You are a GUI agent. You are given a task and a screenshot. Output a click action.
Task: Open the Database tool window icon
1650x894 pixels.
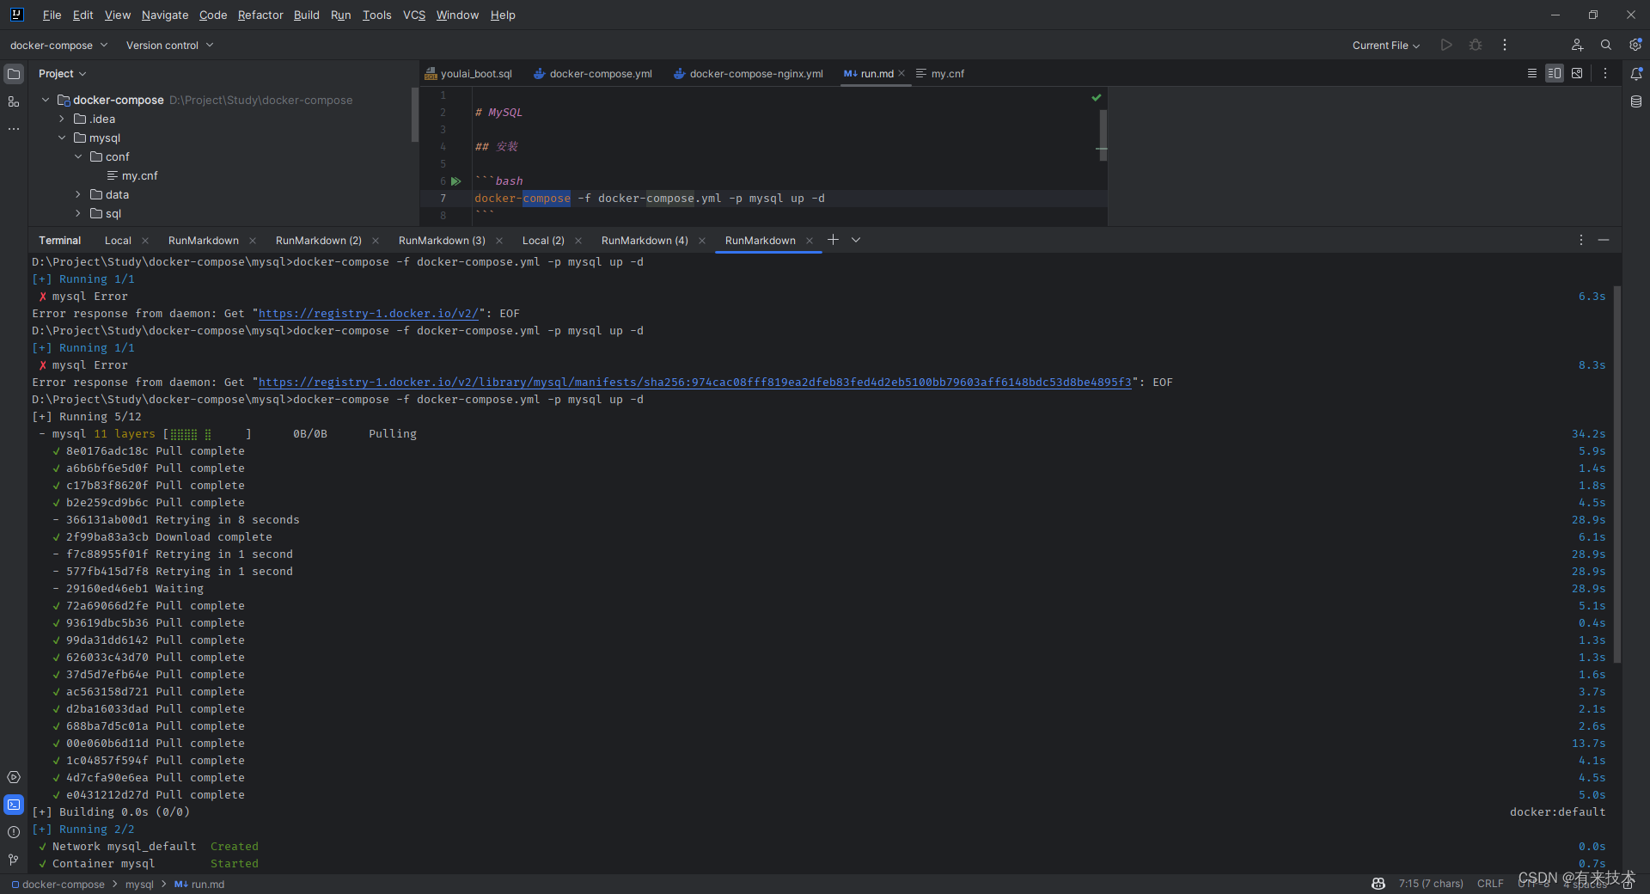[1636, 101]
